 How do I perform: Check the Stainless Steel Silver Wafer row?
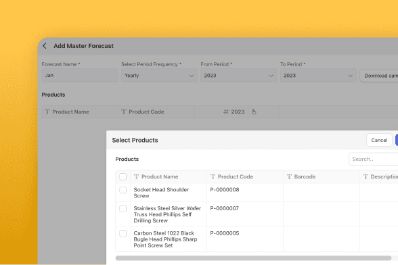pos(123,209)
